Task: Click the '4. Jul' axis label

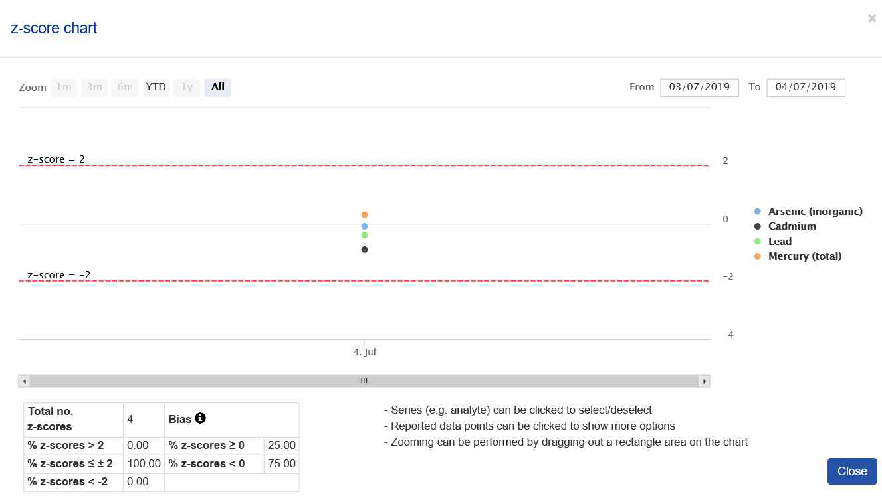Action: 364,352
